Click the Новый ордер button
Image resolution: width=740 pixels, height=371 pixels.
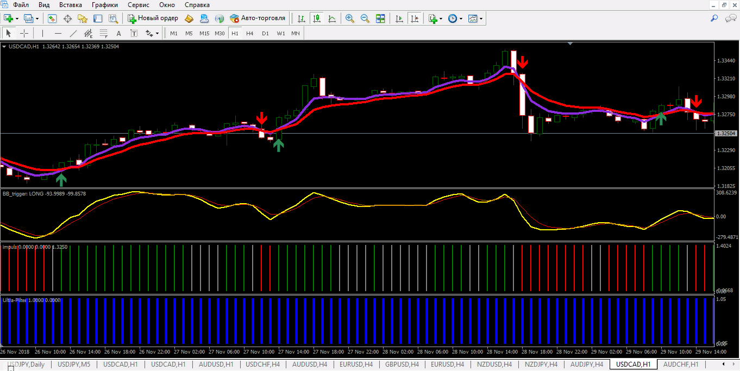tap(153, 18)
